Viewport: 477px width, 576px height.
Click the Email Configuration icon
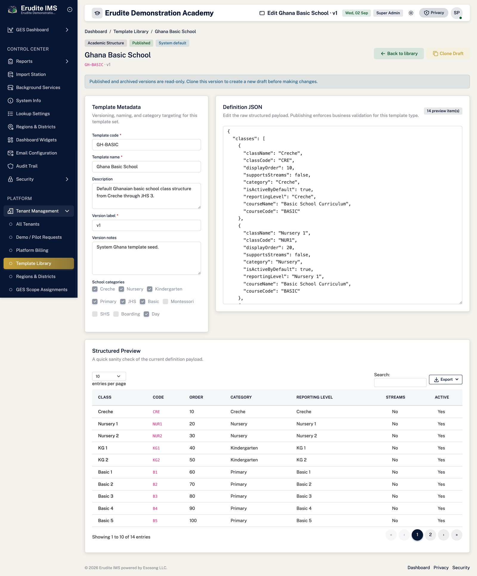10,153
